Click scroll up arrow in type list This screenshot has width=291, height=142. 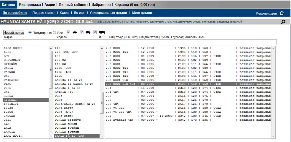(x=273, y=48)
